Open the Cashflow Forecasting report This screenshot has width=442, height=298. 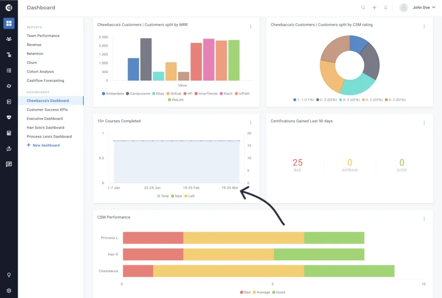pos(45,81)
